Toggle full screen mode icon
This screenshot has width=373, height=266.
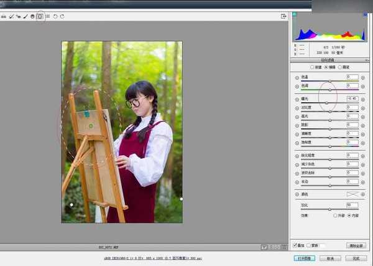(x=283, y=16)
